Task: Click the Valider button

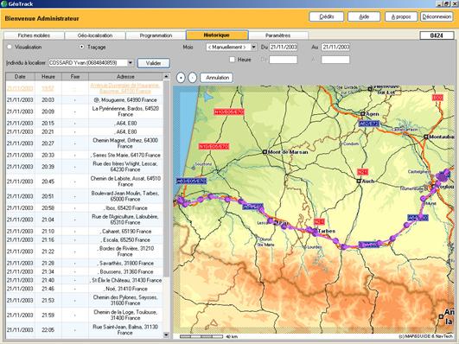Action: (154, 63)
